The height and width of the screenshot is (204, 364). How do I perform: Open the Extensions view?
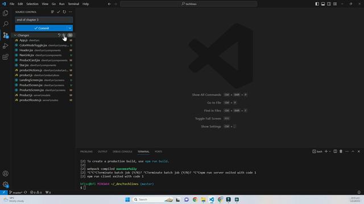tap(5, 57)
